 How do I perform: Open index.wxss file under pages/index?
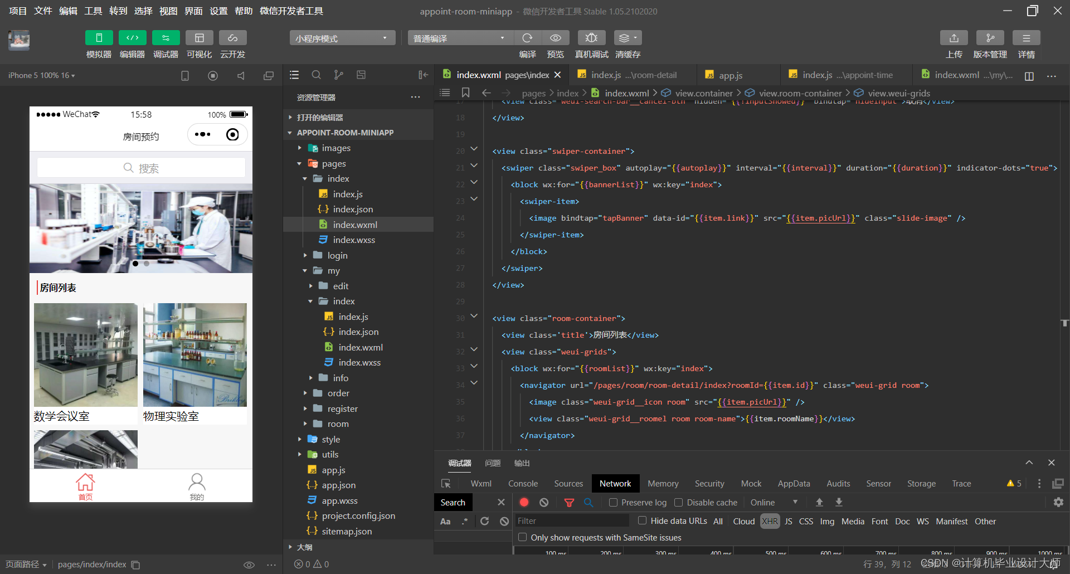tap(354, 240)
